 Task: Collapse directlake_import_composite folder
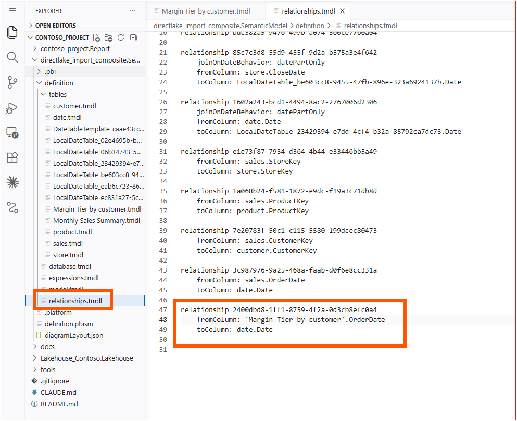pos(90,60)
